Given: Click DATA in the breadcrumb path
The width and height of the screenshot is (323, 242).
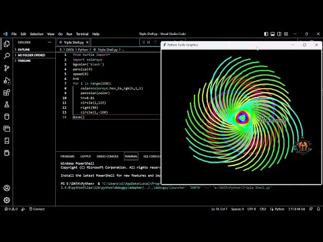Looking at the screenshot, I should click(70, 50).
